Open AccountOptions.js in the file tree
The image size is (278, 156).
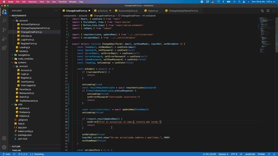pyautogui.click(x=30, y=24)
